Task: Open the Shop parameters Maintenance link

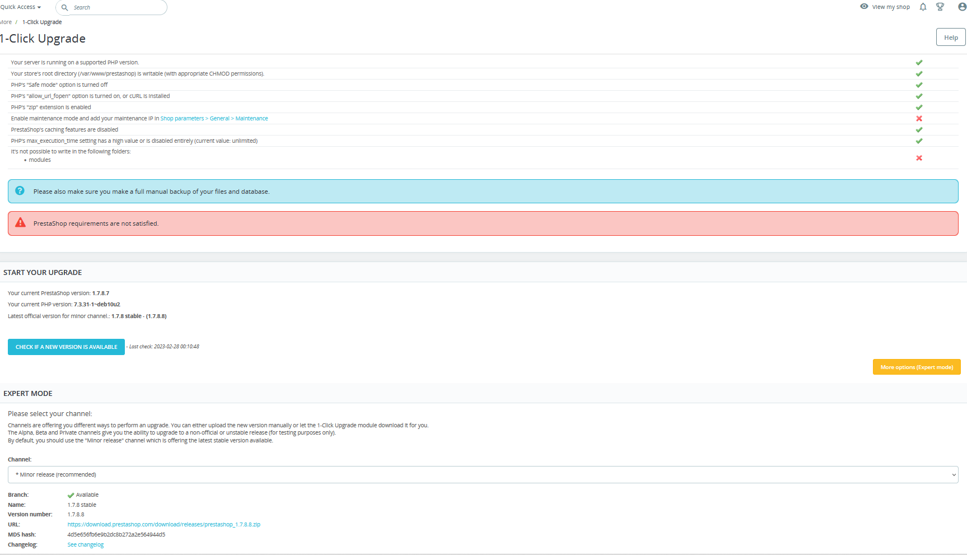Action: point(213,118)
